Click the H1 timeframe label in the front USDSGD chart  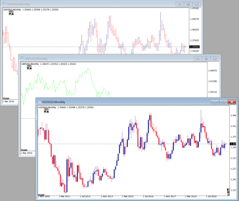click(46, 110)
